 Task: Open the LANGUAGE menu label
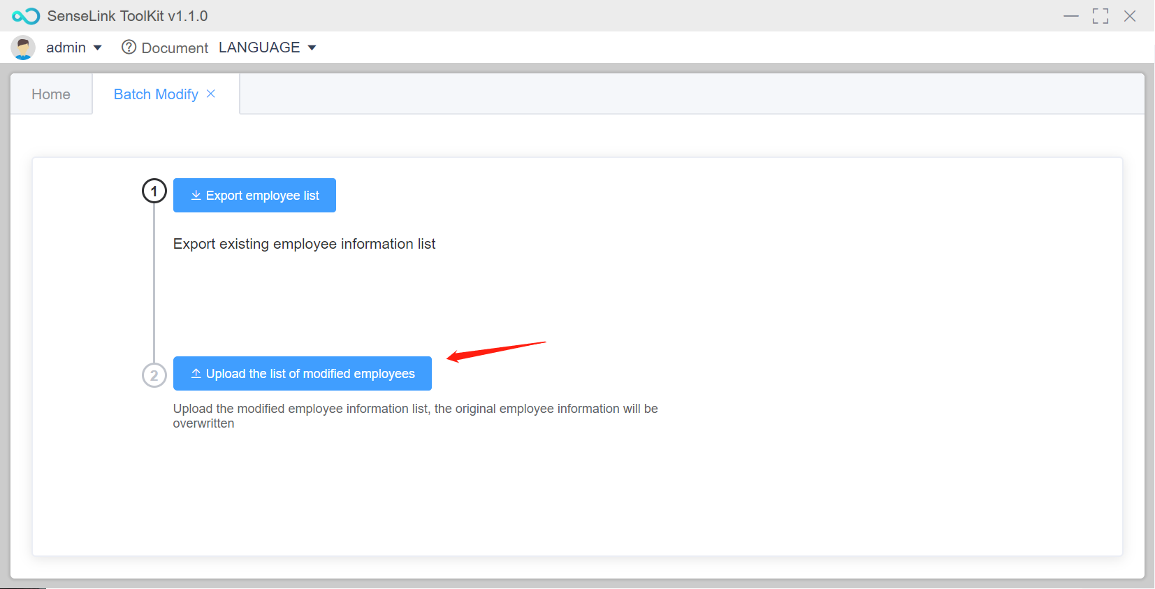(x=259, y=48)
